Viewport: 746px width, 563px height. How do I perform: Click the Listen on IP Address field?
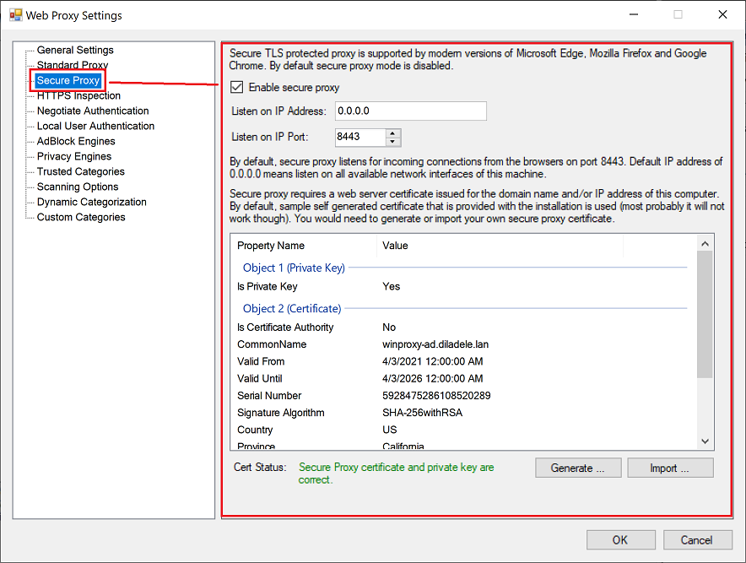coord(411,111)
